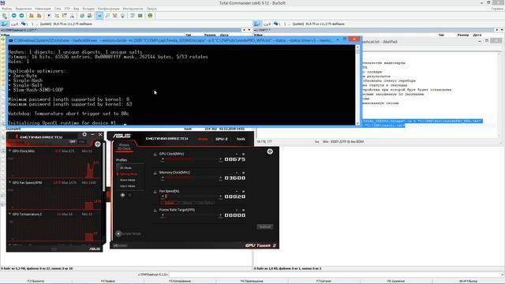This screenshot has height=284, width=505.
Task: Sort right panel by Дата column header
Action: [477, 35]
